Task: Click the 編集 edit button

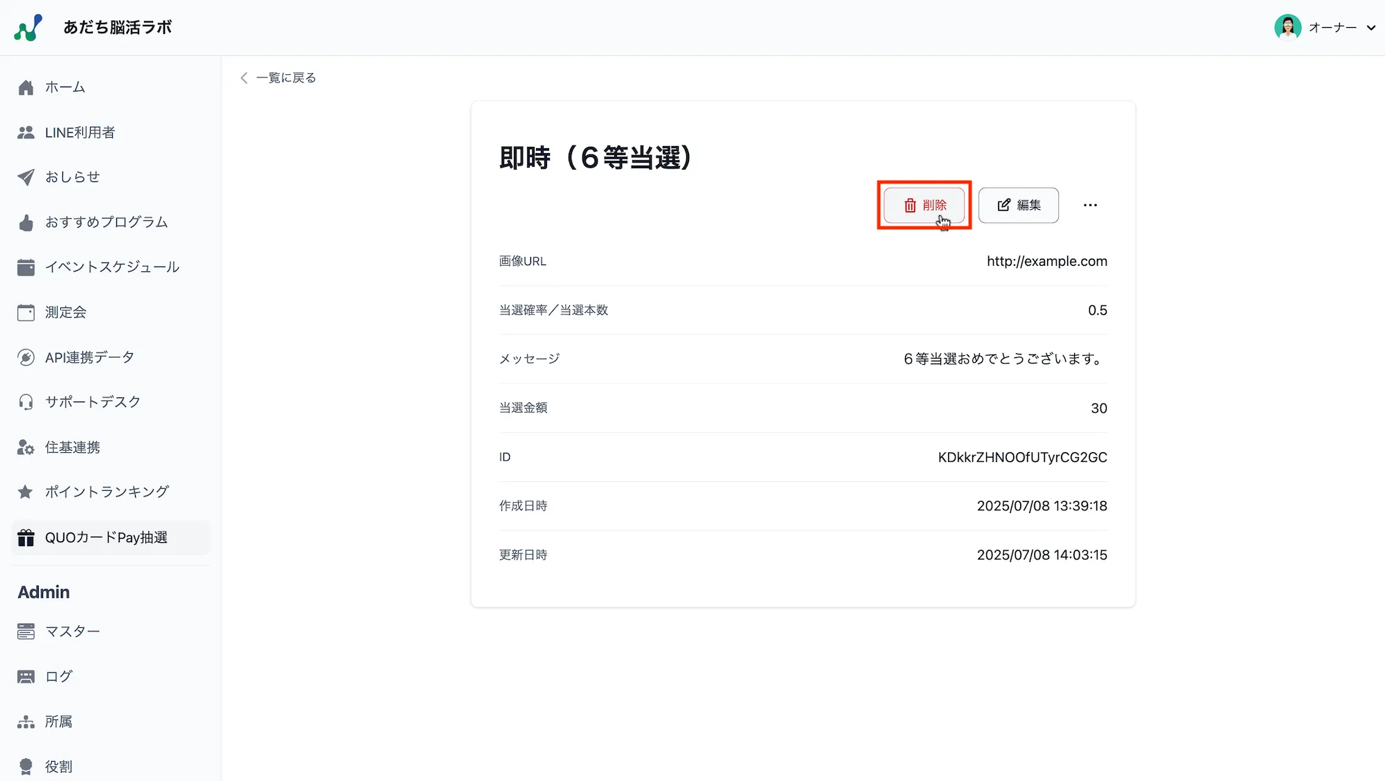Action: tap(1019, 205)
